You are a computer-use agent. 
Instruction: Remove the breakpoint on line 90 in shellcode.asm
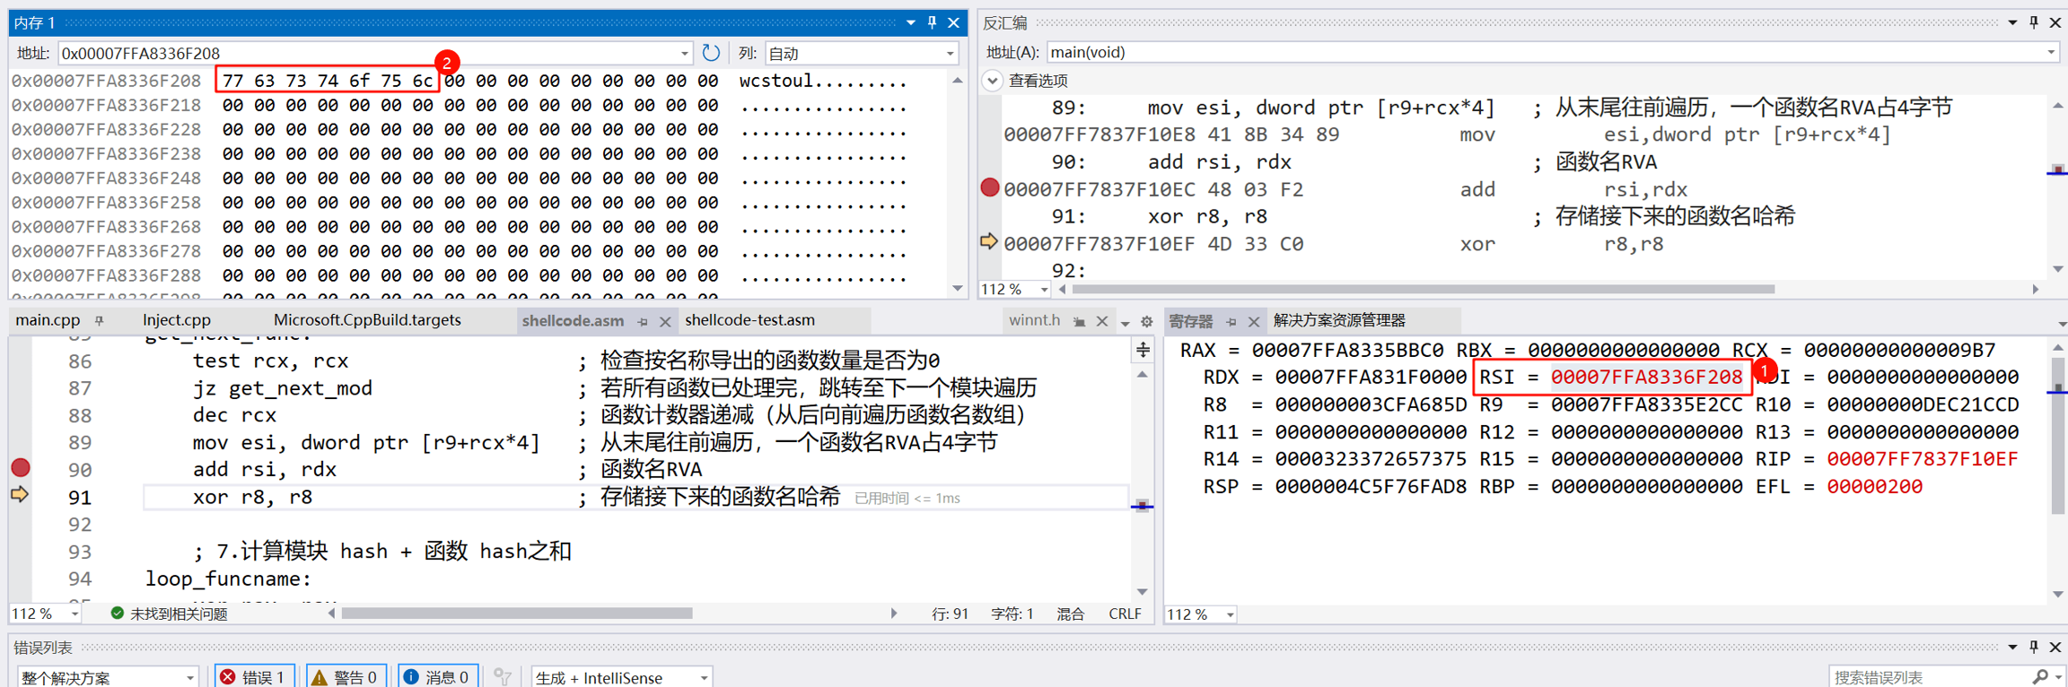[x=21, y=467]
